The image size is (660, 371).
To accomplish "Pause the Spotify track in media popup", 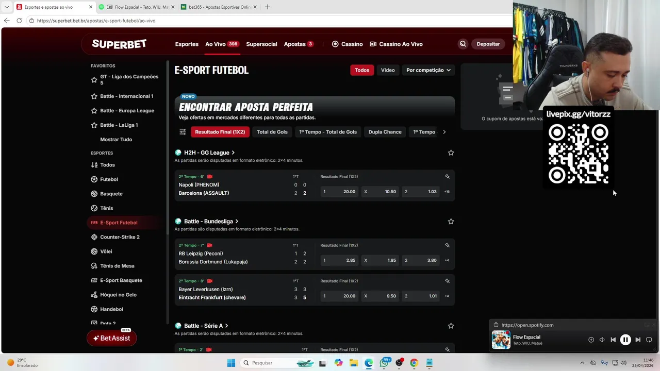I will click(625, 340).
